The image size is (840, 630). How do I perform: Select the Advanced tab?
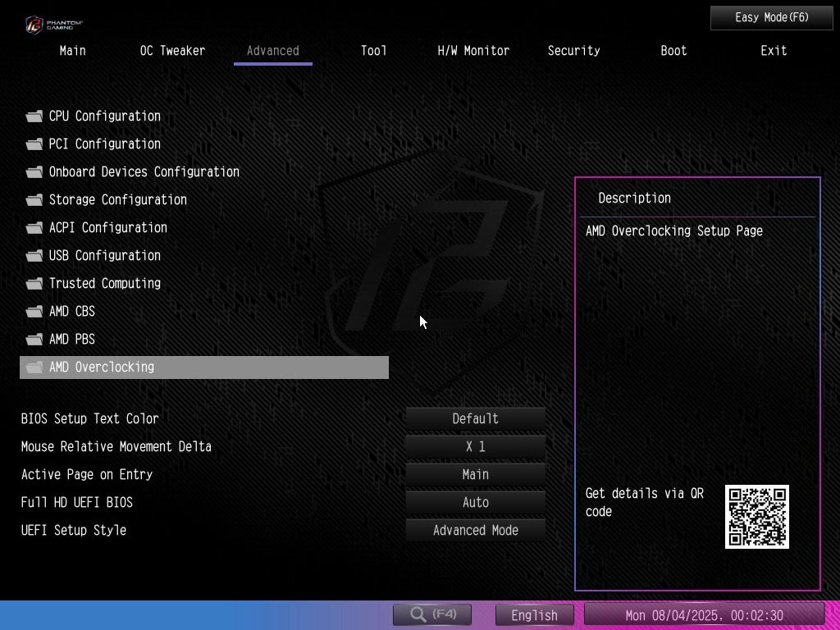[x=272, y=51]
